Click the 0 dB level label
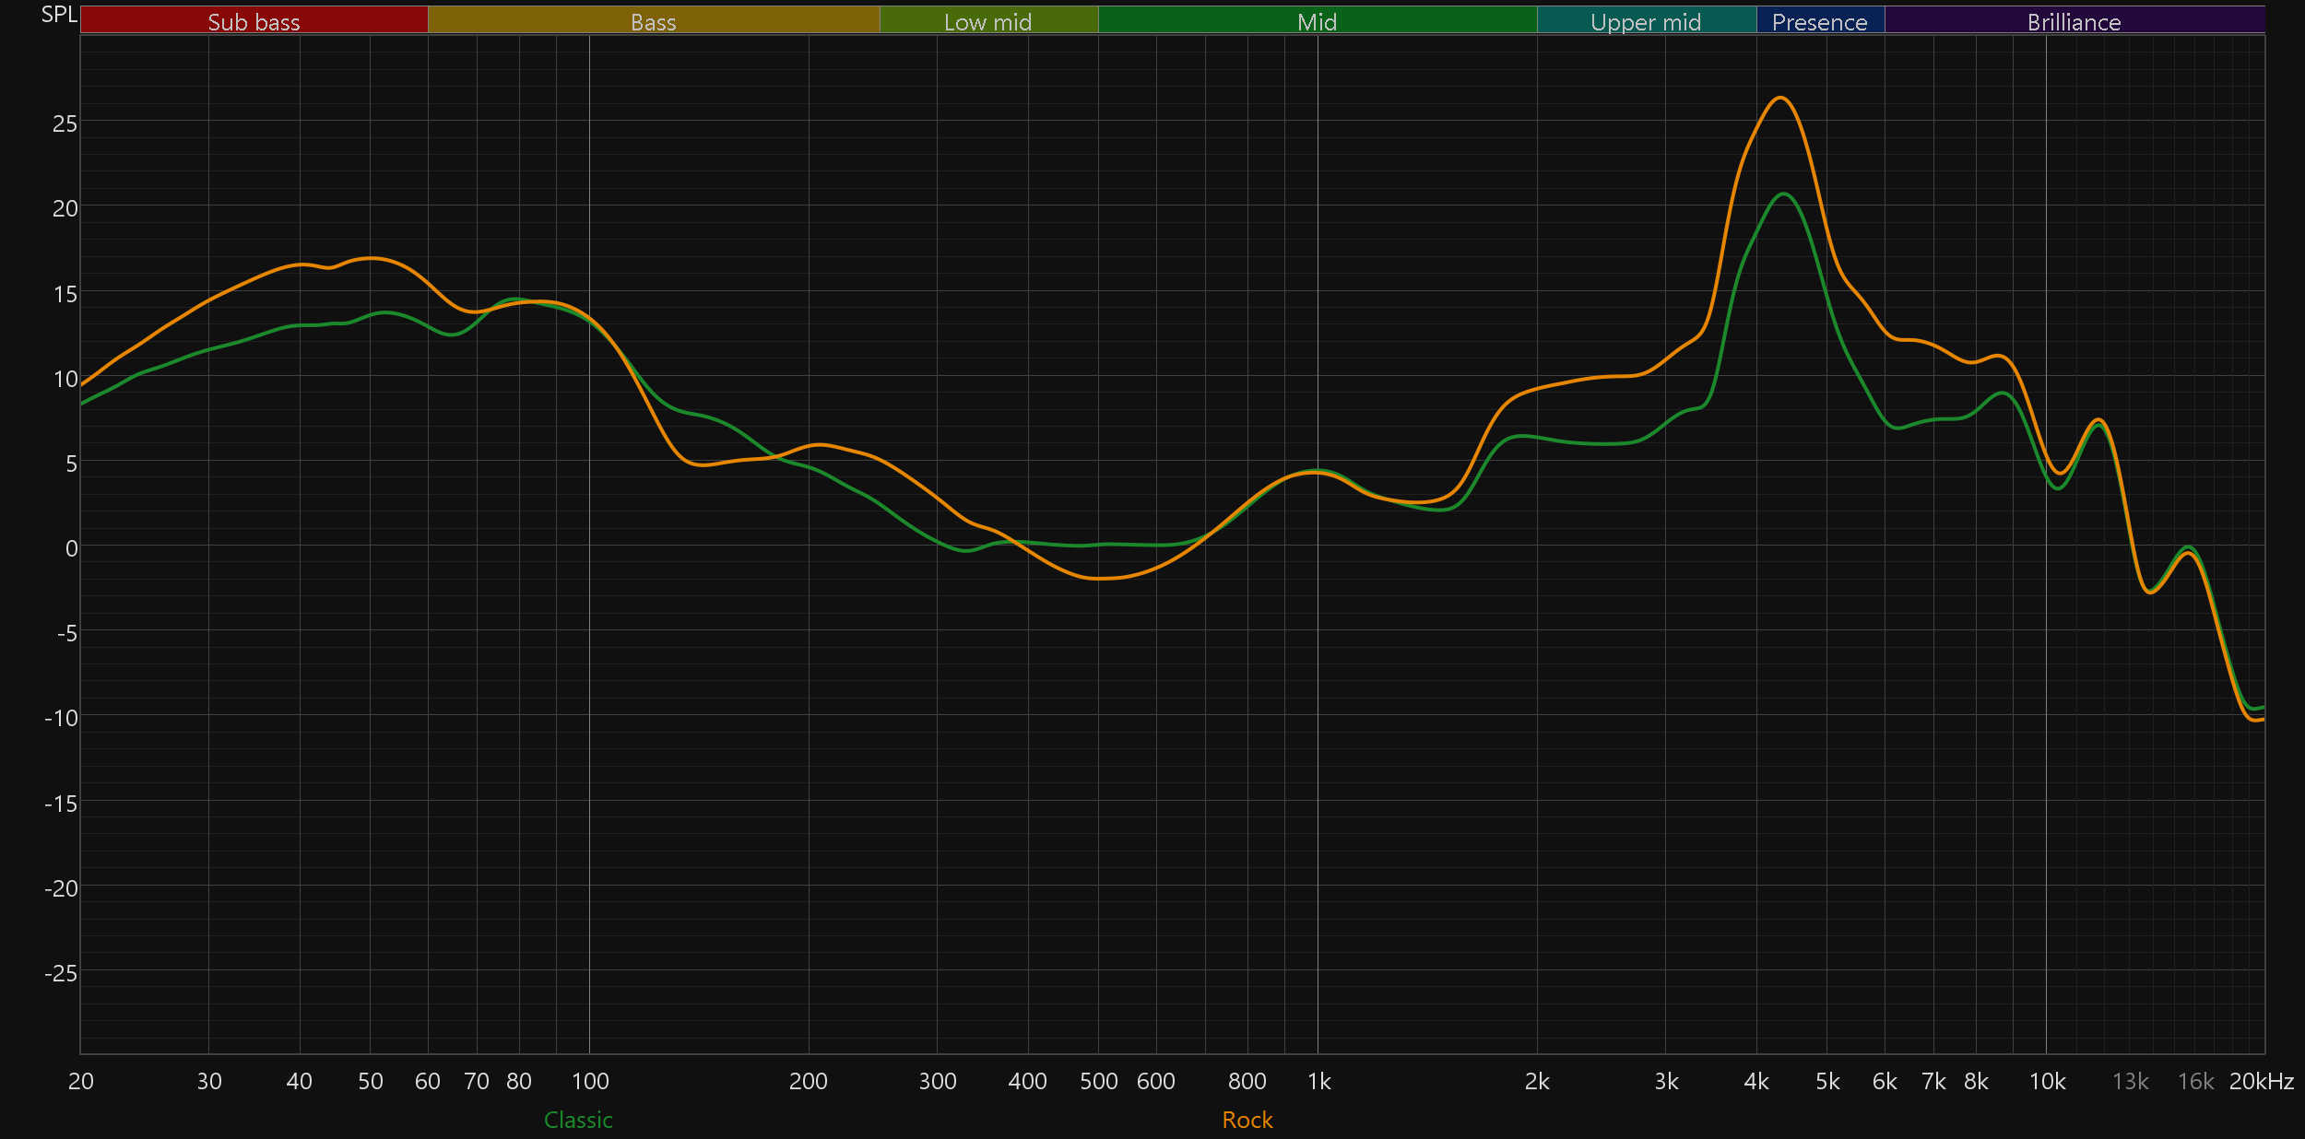2305x1139 pixels. (x=71, y=548)
